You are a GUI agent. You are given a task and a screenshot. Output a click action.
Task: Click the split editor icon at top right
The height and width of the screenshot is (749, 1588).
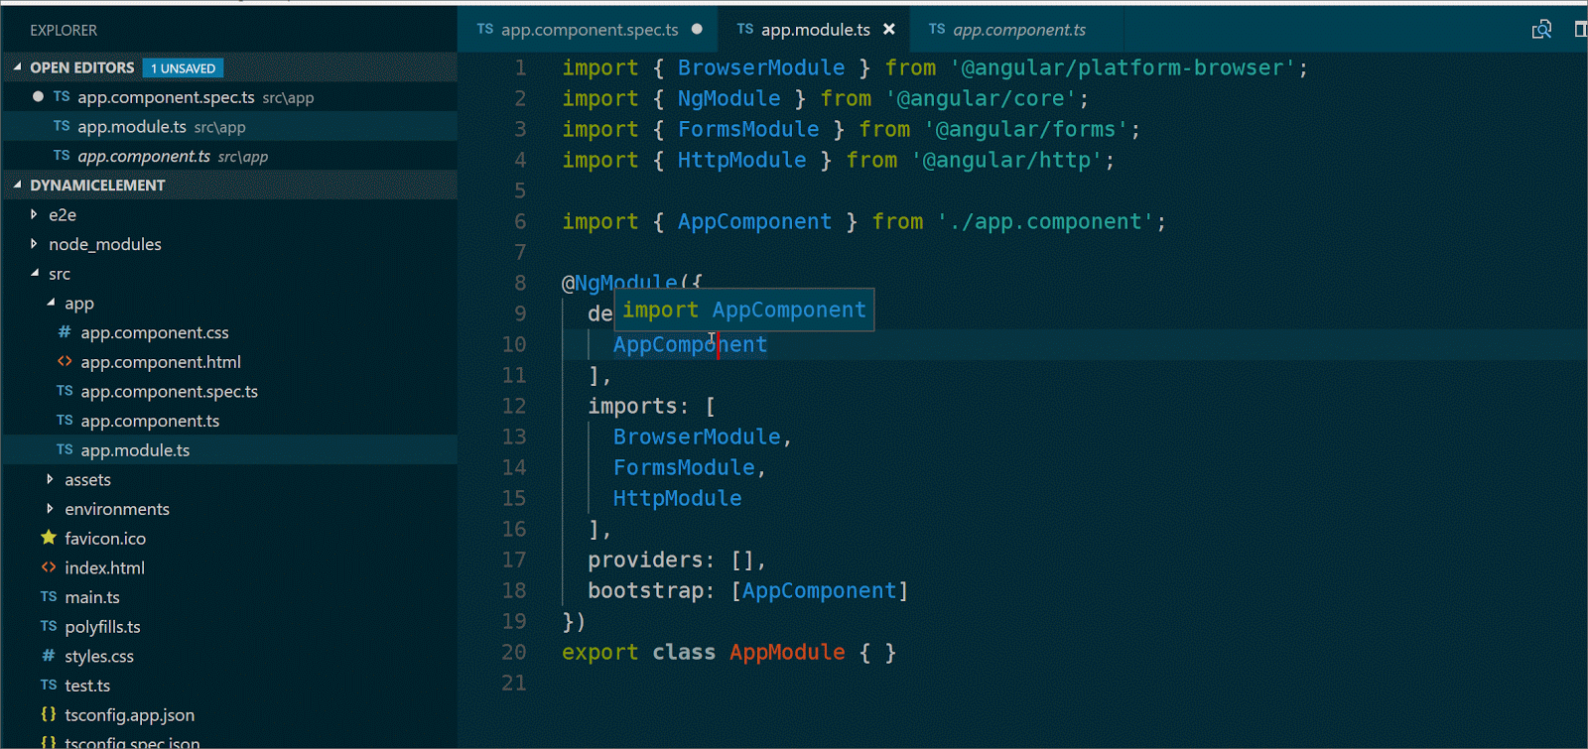tap(1581, 30)
